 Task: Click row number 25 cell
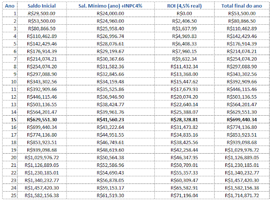10,195
